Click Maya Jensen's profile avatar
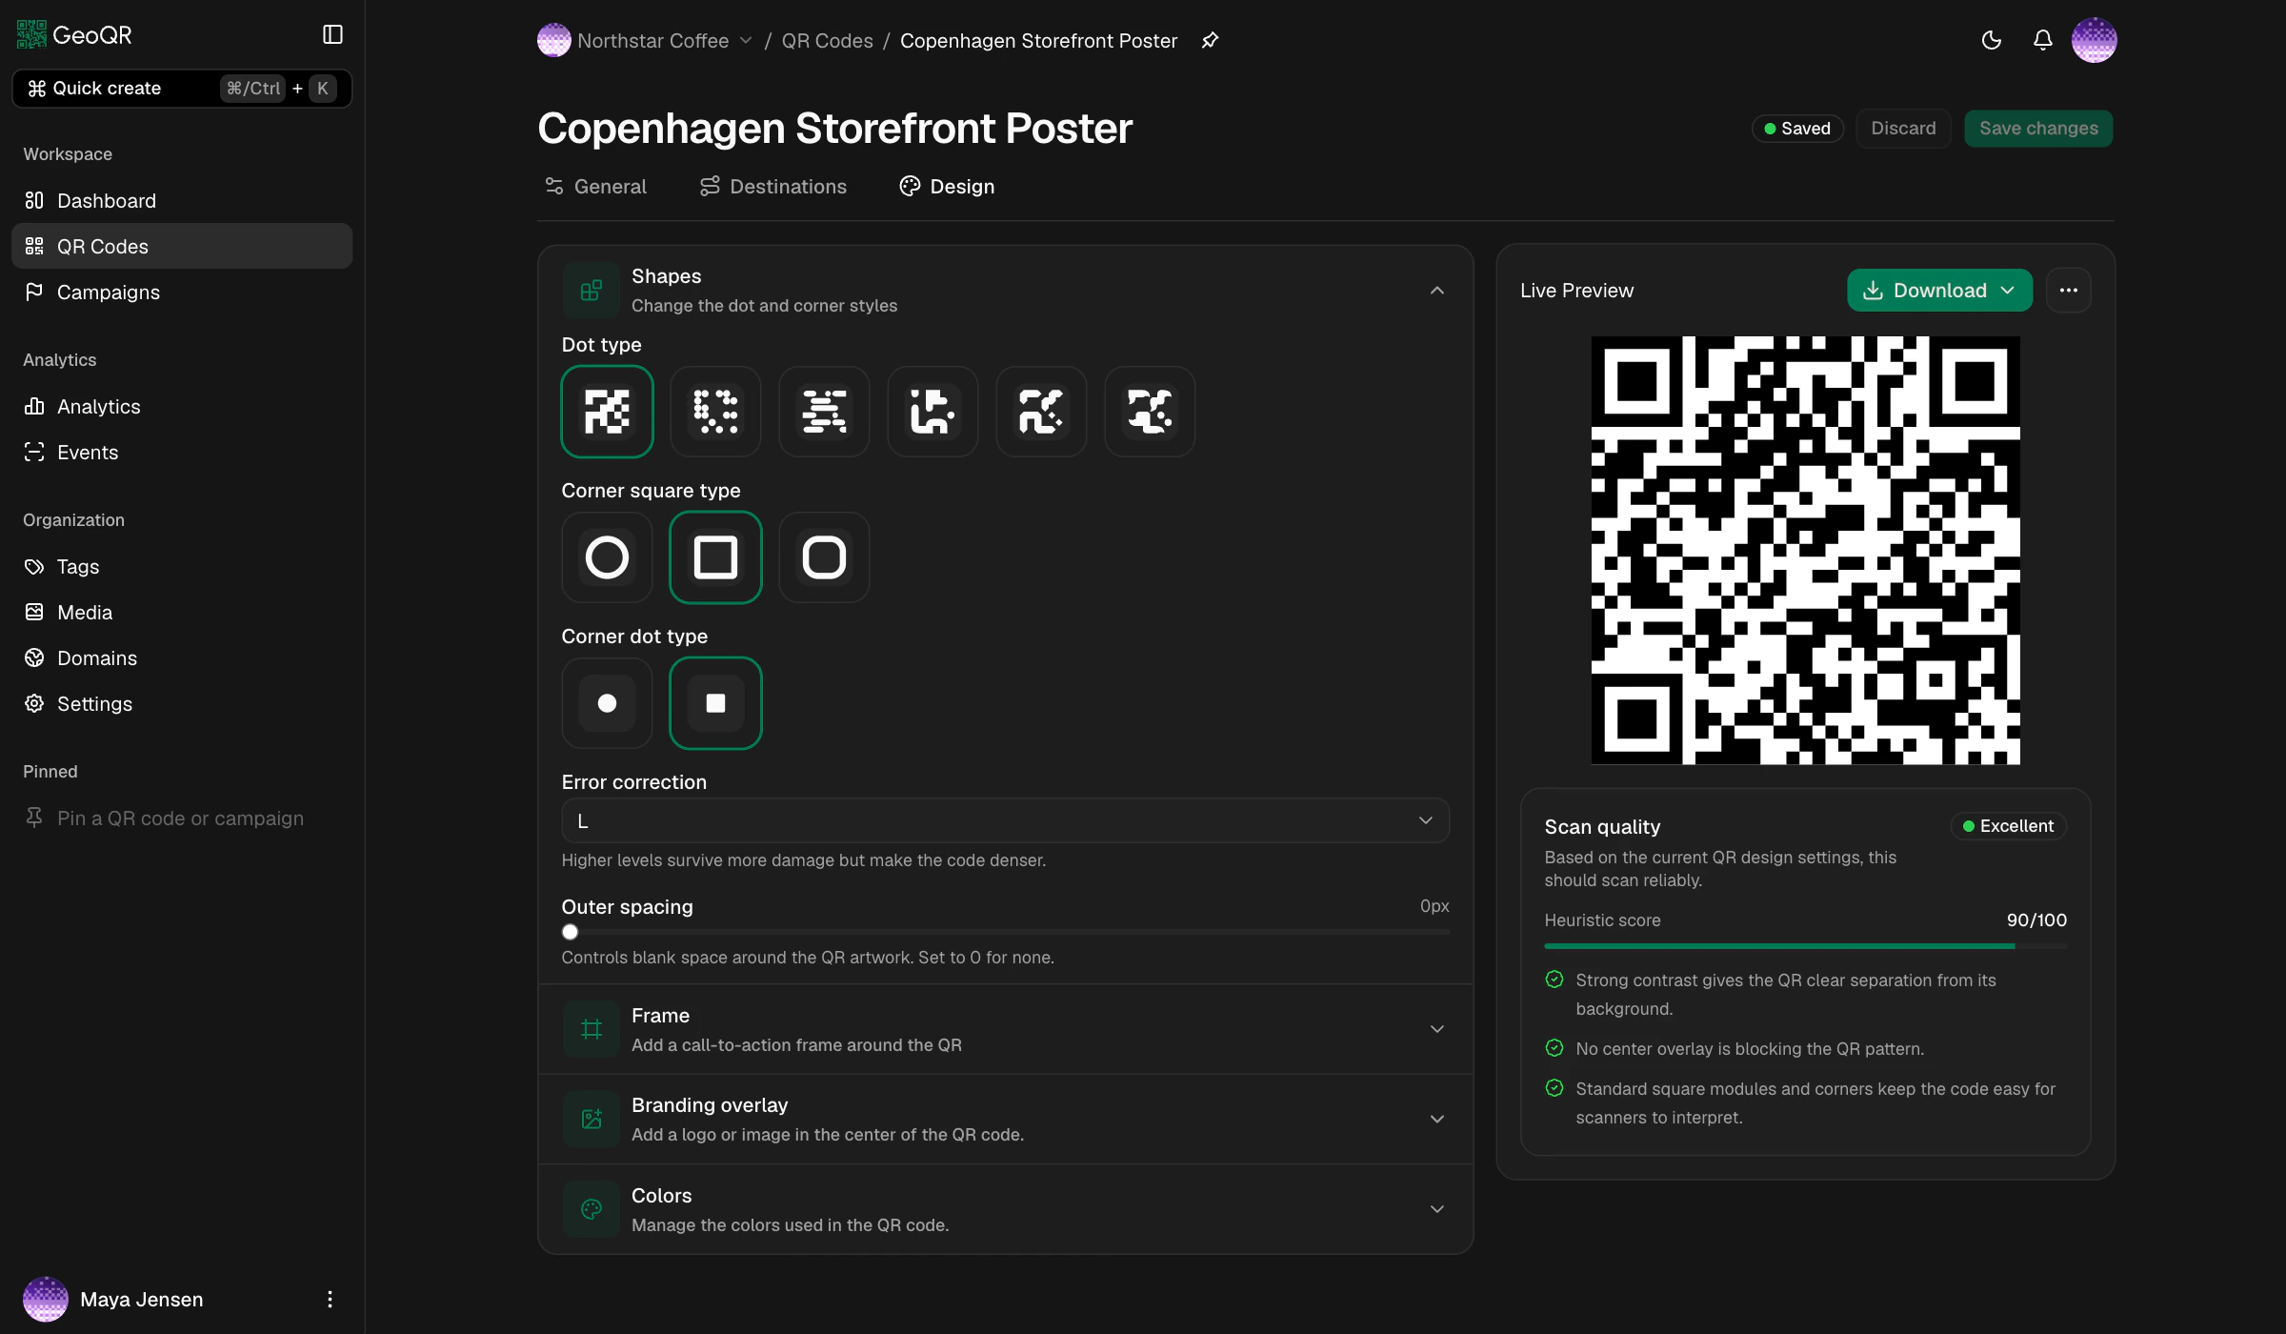Image resolution: width=2286 pixels, height=1334 pixels. (46, 1300)
